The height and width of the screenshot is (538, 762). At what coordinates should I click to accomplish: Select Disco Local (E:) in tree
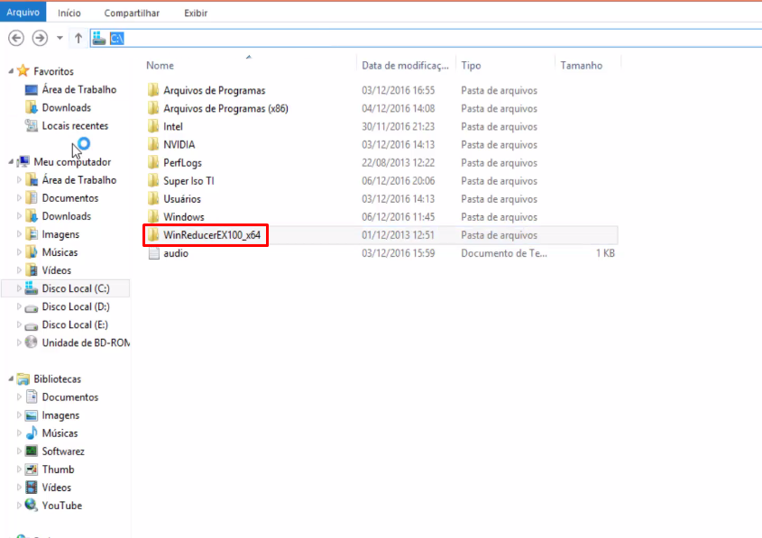[75, 324]
